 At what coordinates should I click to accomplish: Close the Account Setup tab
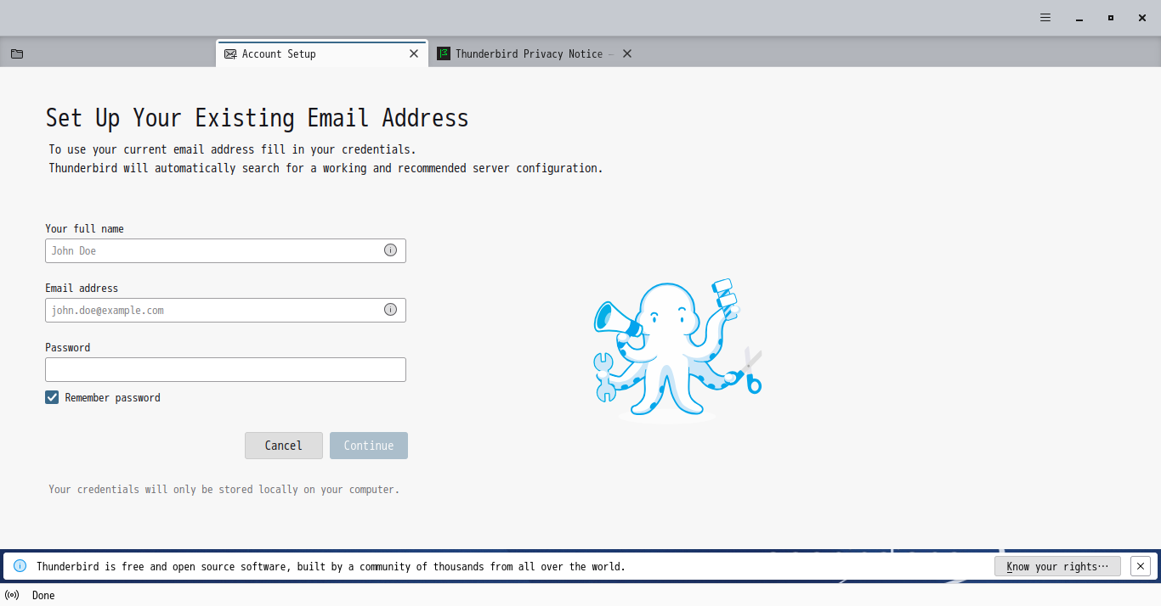(x=414, y=53)
